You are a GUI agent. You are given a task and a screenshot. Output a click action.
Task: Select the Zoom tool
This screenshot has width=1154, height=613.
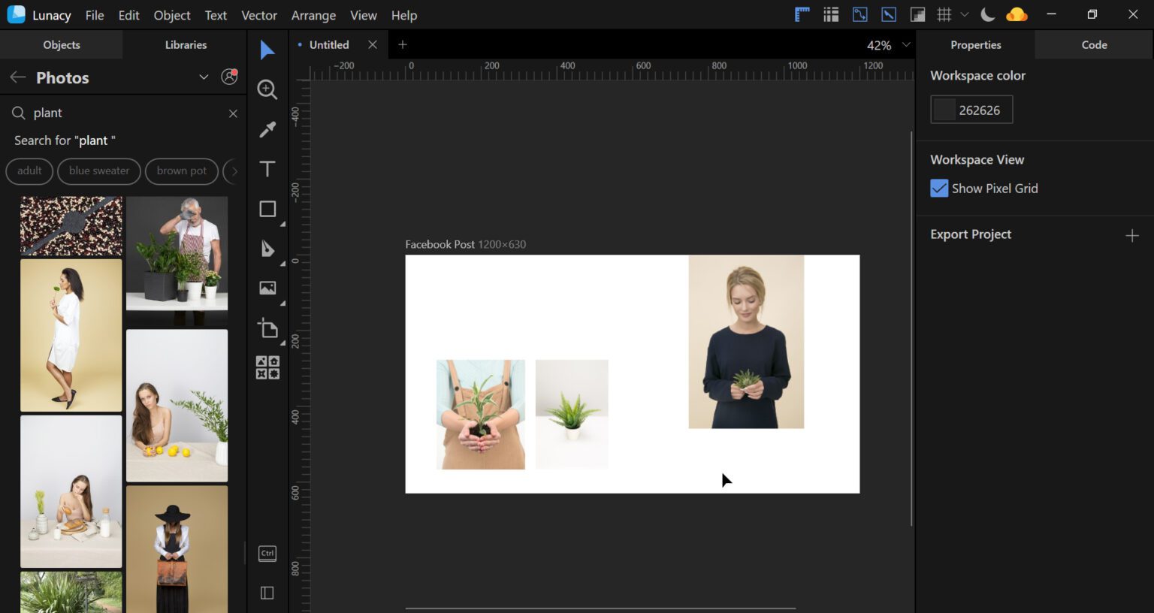(x=267, y=89)
